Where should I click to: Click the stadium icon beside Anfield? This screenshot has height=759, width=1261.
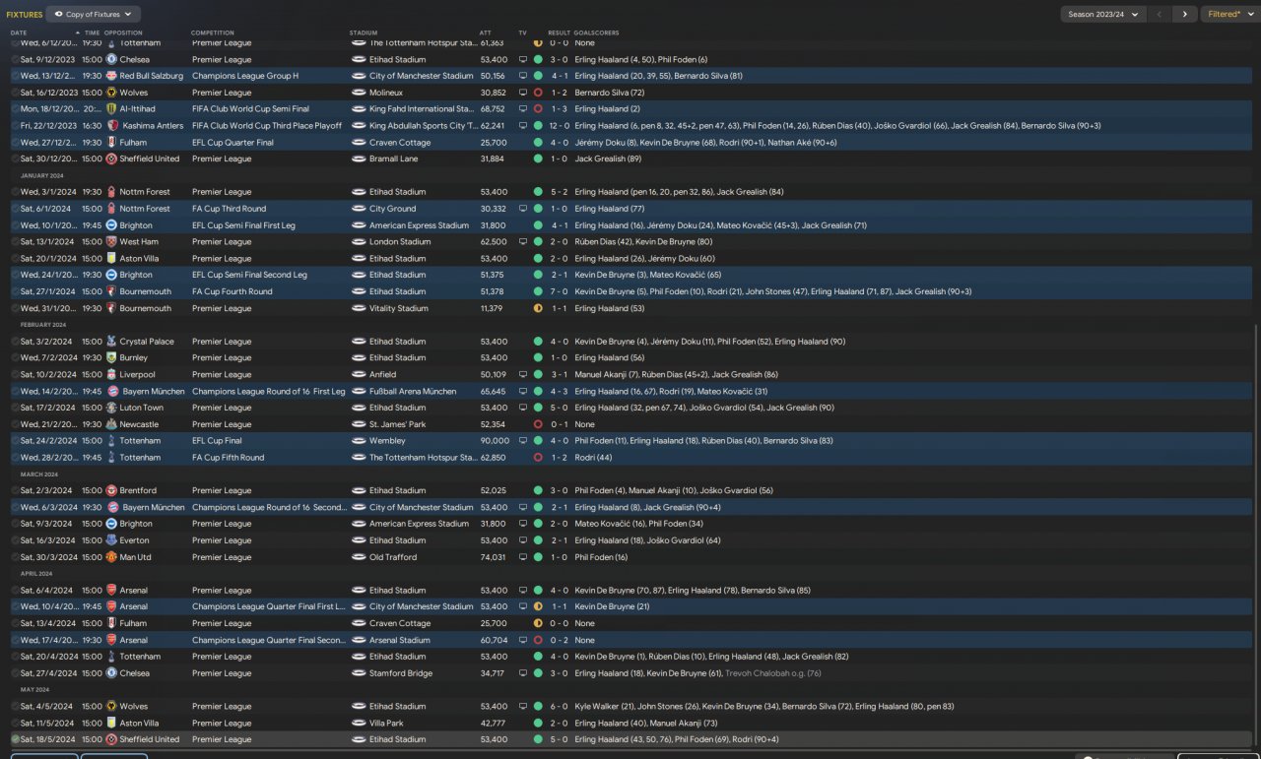tap(360, 375)
